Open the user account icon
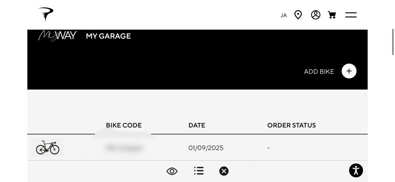Screen dimensions: 395x182 (316, 15)
